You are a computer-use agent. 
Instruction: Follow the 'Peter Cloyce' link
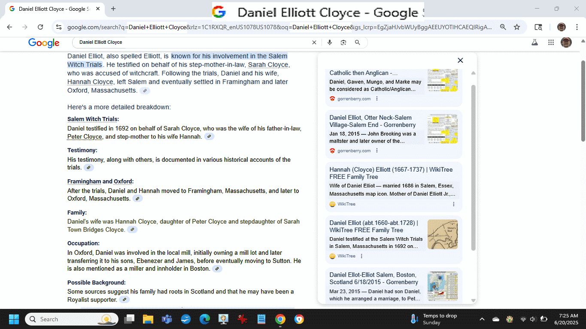85,137
